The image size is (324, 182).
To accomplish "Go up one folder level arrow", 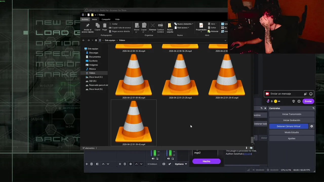I will [96, 40].
